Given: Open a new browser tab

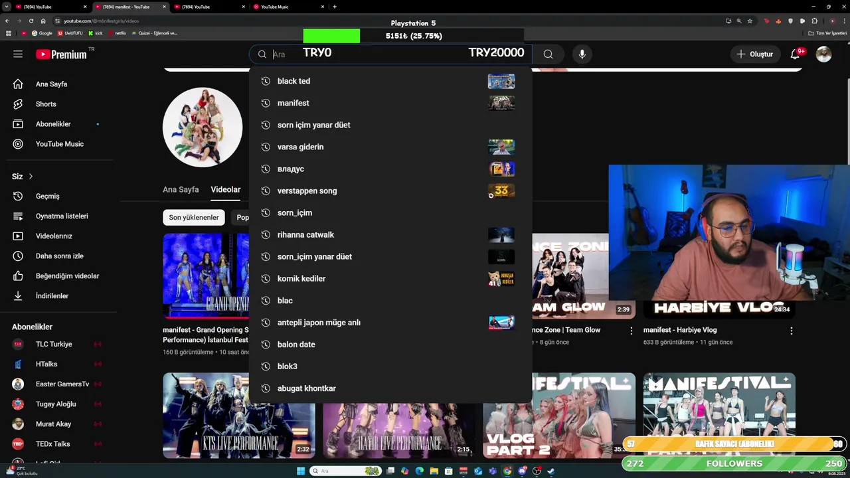Looking at the screenshot, I should [x=335, y=7].
